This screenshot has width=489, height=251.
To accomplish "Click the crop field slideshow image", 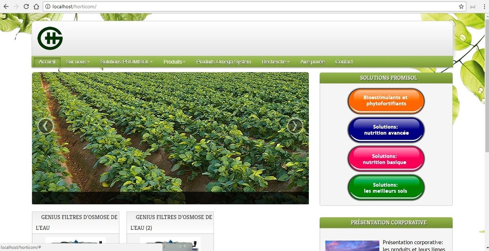I will click(170, 138).
